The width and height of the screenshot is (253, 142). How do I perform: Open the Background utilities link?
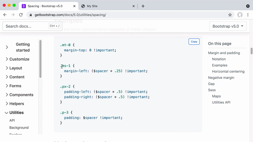(x=19, y=127)
